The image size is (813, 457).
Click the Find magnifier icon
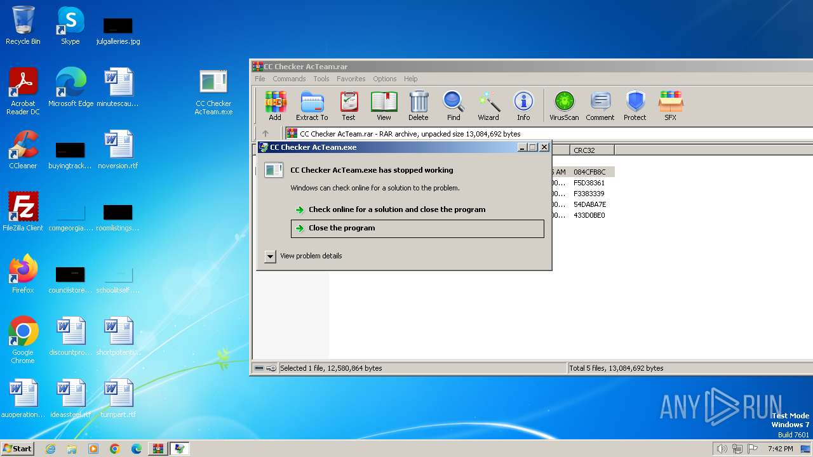coord(454,105)
